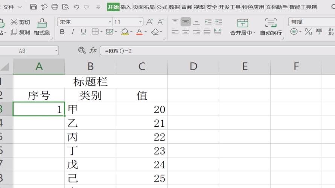Click distributed alignment icon

point(218,32)
